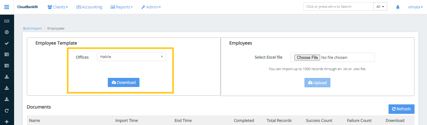Click the Choose File button
The height and width of the screenshot is (125, 427).
point(307,57)
